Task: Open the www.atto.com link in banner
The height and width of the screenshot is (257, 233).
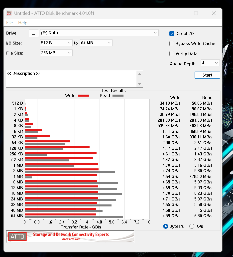Action: [71, 239]
